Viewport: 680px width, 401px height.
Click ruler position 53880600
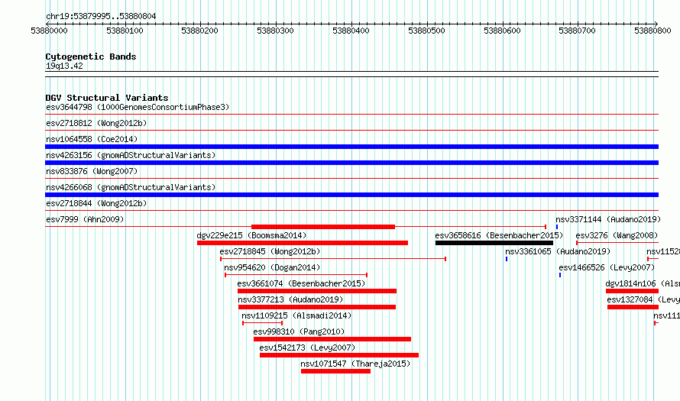click(x=502, y=31)
